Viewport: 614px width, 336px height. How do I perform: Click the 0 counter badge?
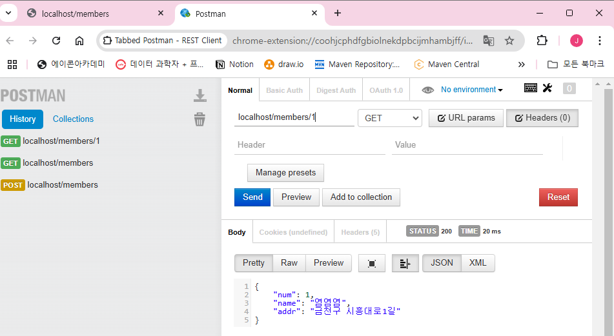point(569,88)
